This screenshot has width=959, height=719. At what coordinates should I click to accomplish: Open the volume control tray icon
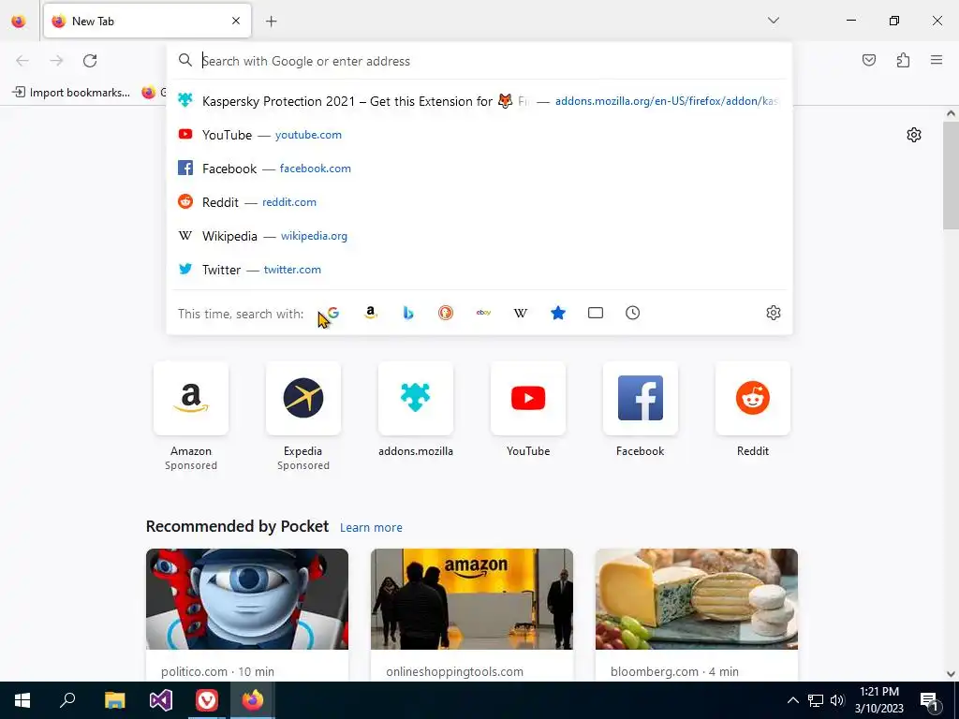(x=837, y=700)
